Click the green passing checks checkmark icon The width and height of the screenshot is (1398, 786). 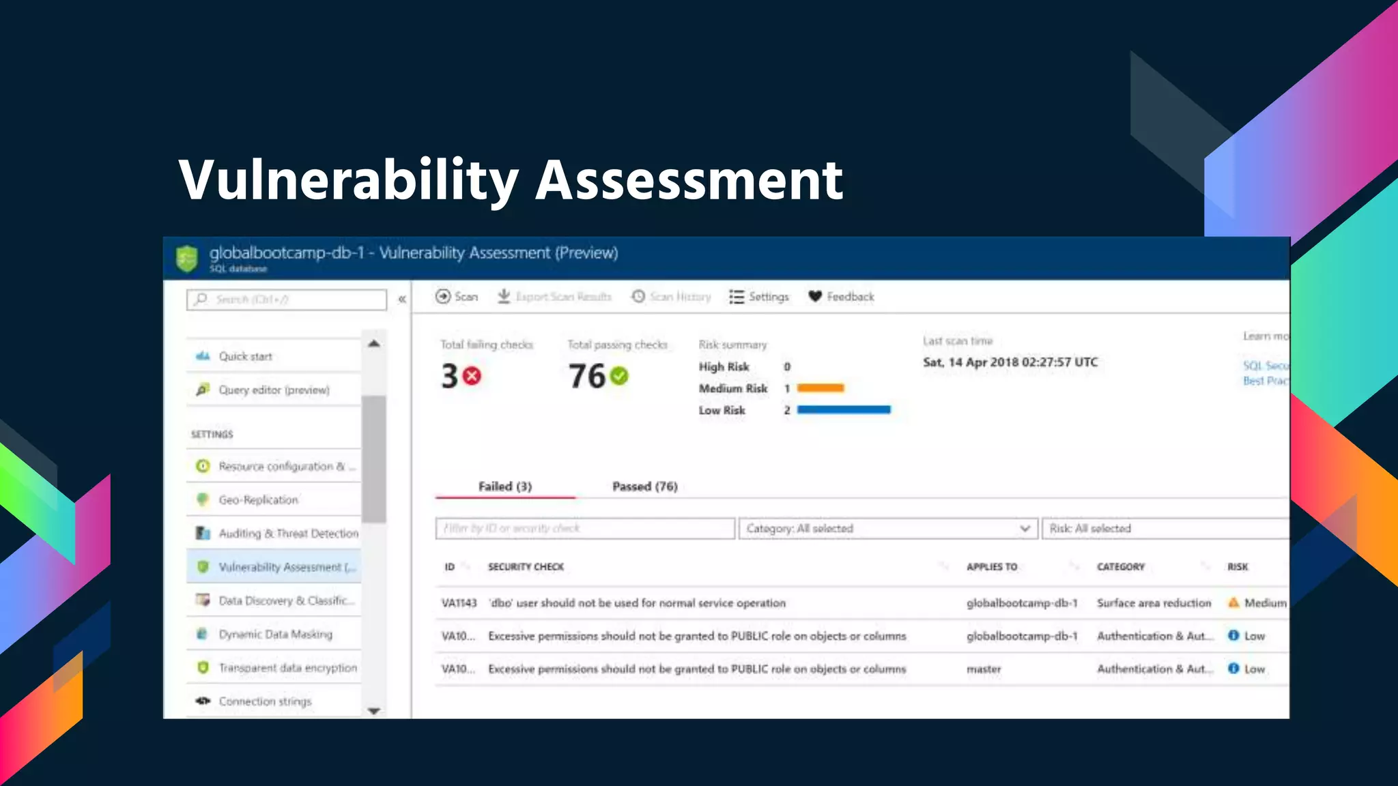[x=619, y=376]
